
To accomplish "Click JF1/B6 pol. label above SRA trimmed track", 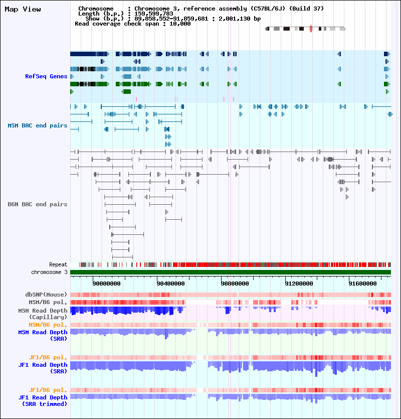I will (x=48, y=390).
